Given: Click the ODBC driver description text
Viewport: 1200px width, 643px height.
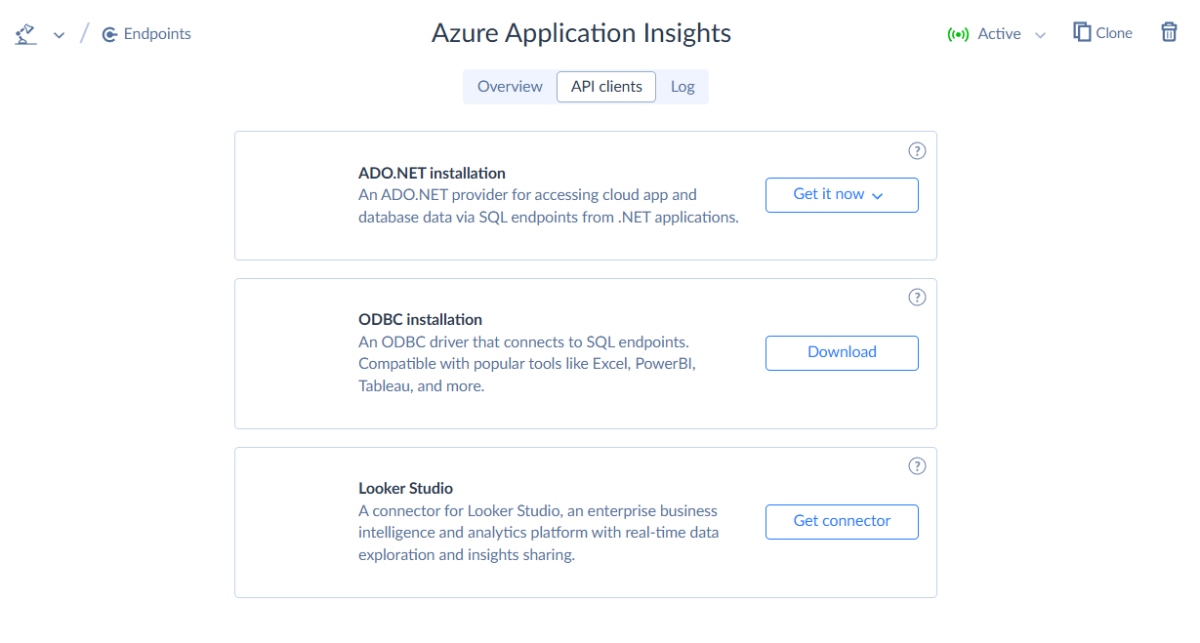Looking at the screenshot, I should 527,364.
